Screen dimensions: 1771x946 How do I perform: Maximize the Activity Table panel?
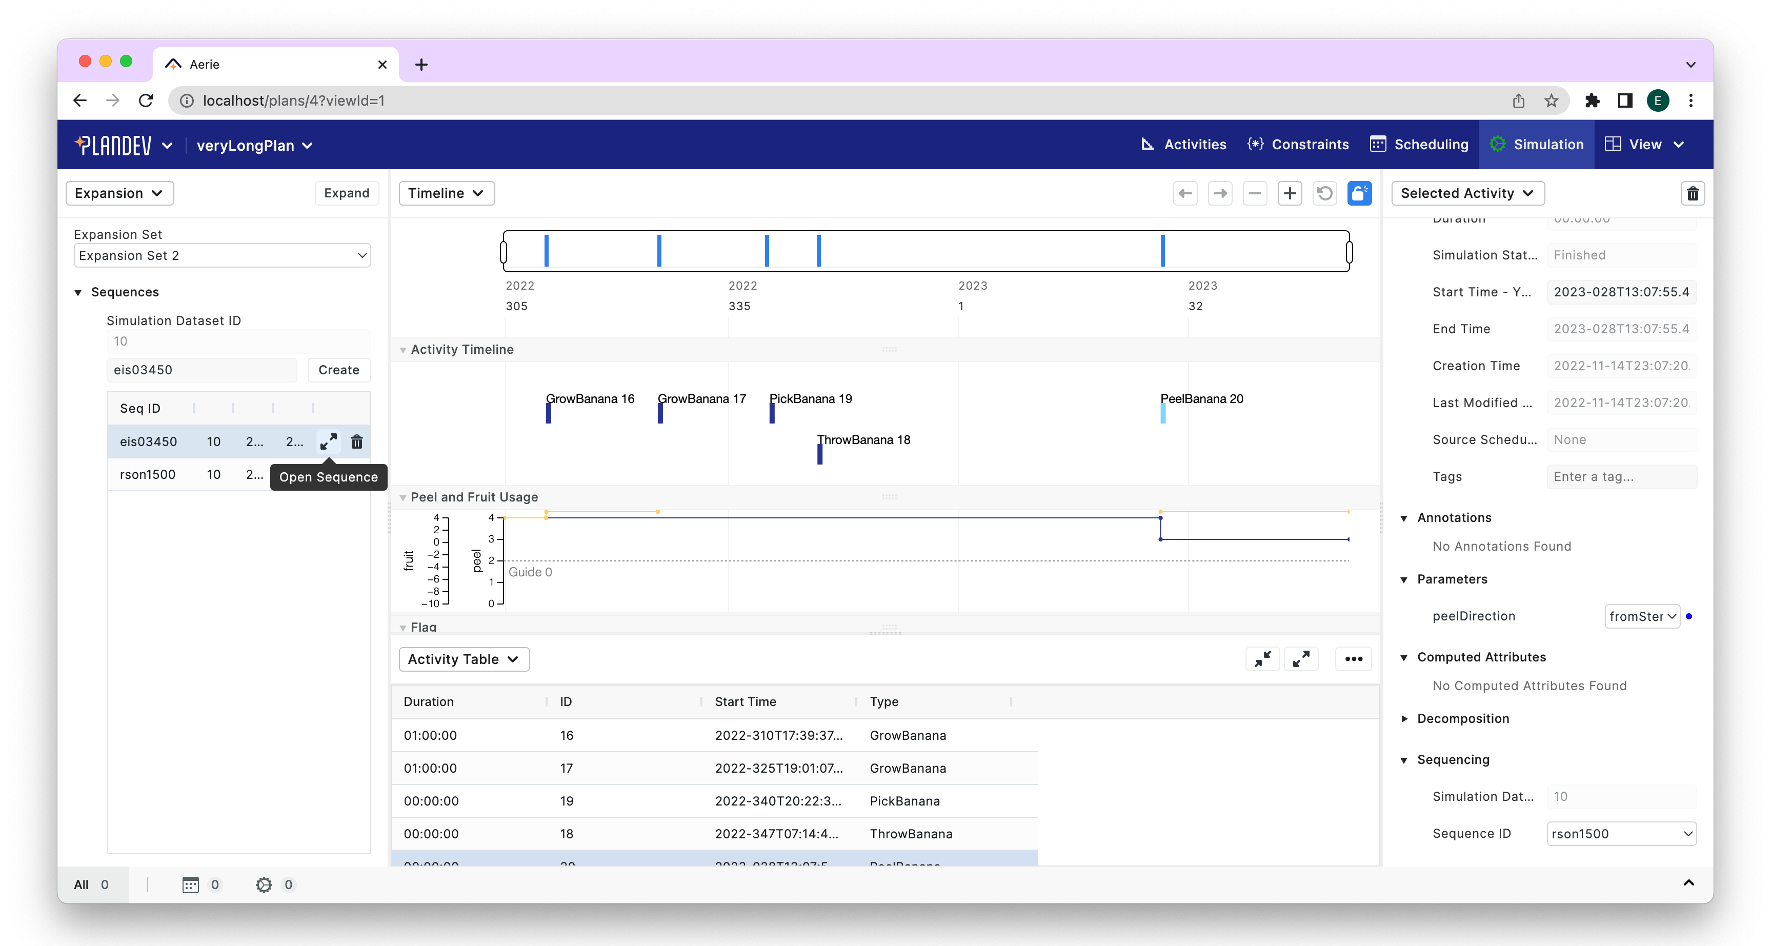click(1301, 659)
